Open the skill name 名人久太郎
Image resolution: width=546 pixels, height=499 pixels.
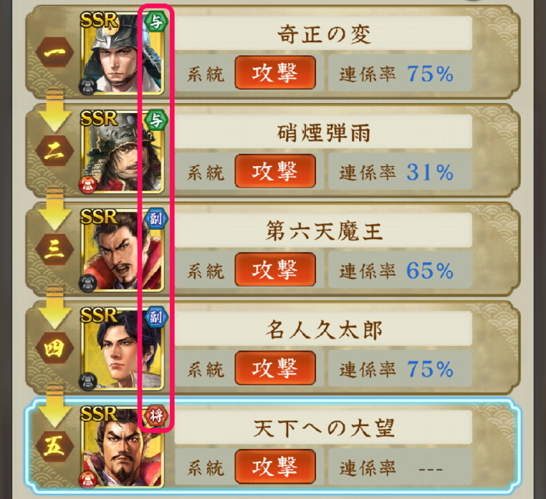click(324, 329)
